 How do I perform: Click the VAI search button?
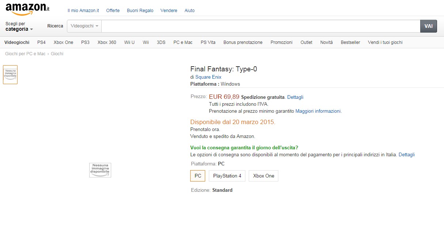[x=429, y=26]
